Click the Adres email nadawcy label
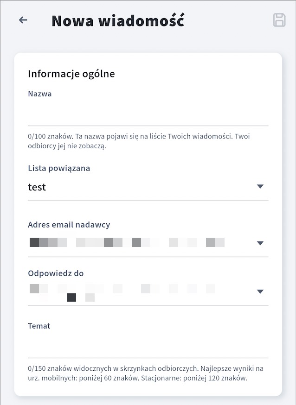The width and height of the screenshot is (296, 405). 69,225
